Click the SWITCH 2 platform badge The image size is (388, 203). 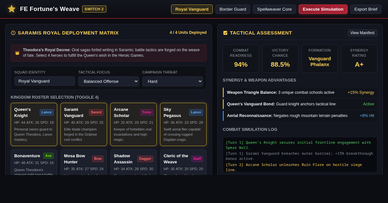(x=94, y=9)
